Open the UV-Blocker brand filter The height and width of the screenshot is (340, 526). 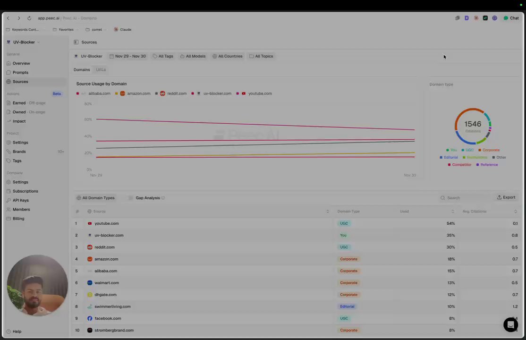88,56
